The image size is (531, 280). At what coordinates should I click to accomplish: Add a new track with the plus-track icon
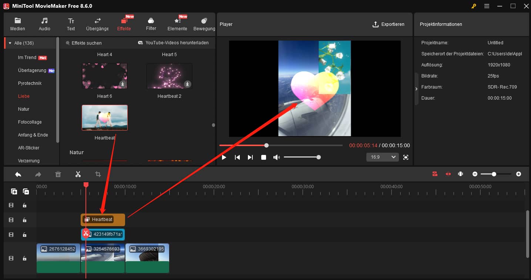point(14,191)
